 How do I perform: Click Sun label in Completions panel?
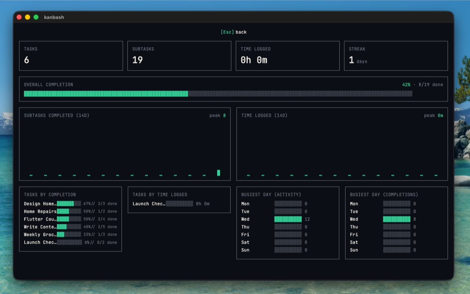pos(354,250)
